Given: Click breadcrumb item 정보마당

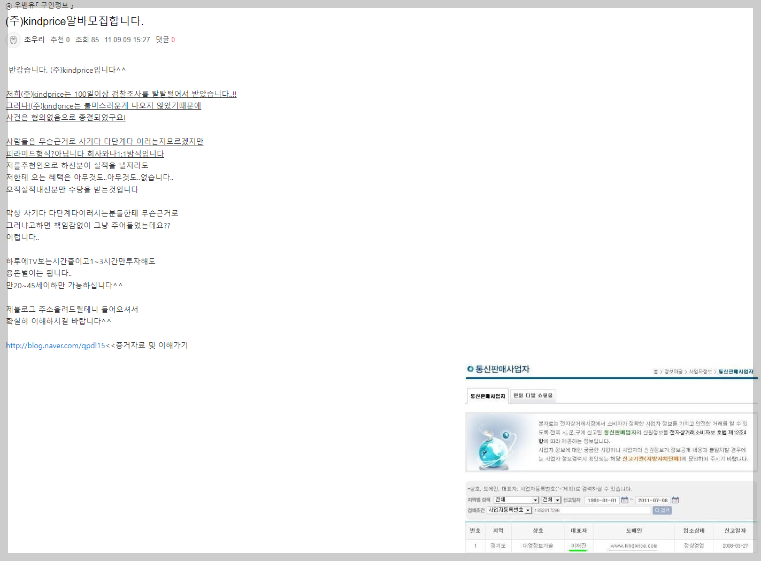Looking at the screenshot, I should pos(673,372).
